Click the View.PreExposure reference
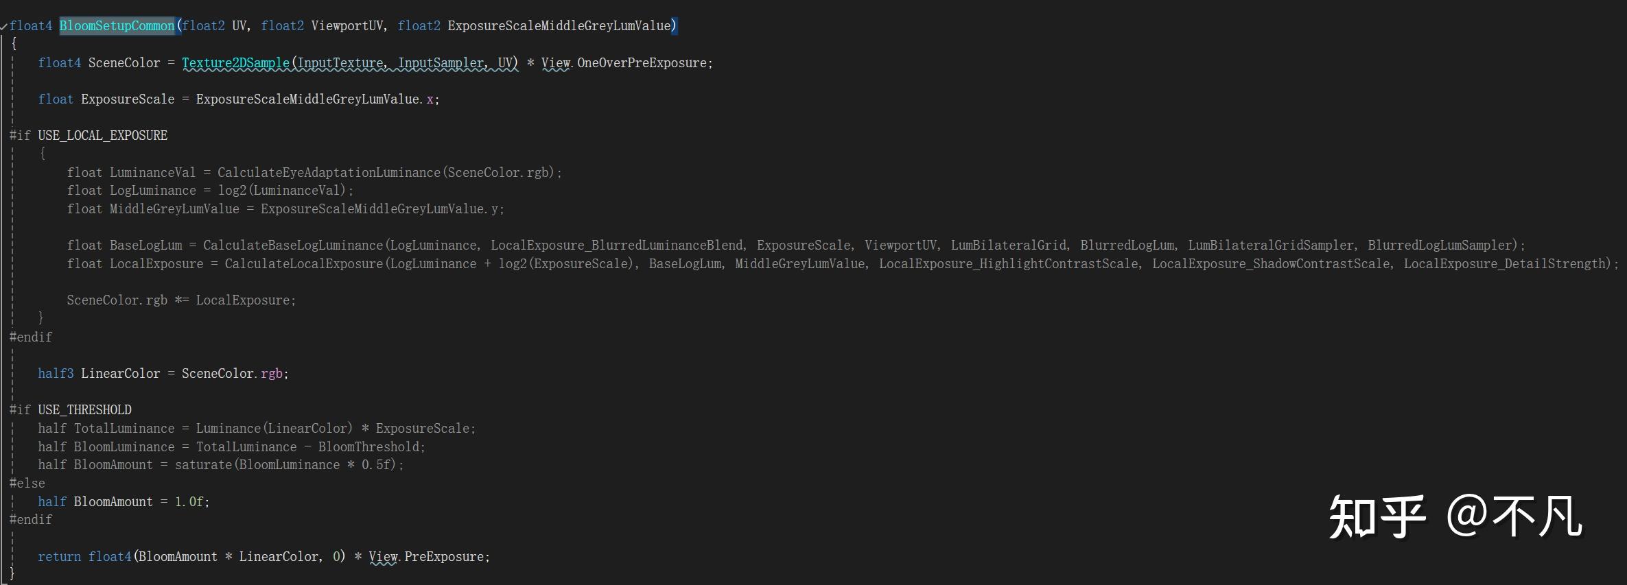Image resolution: width=1627 pixels, height=585 pixels. pyautogui.click(x=428, y=557)
